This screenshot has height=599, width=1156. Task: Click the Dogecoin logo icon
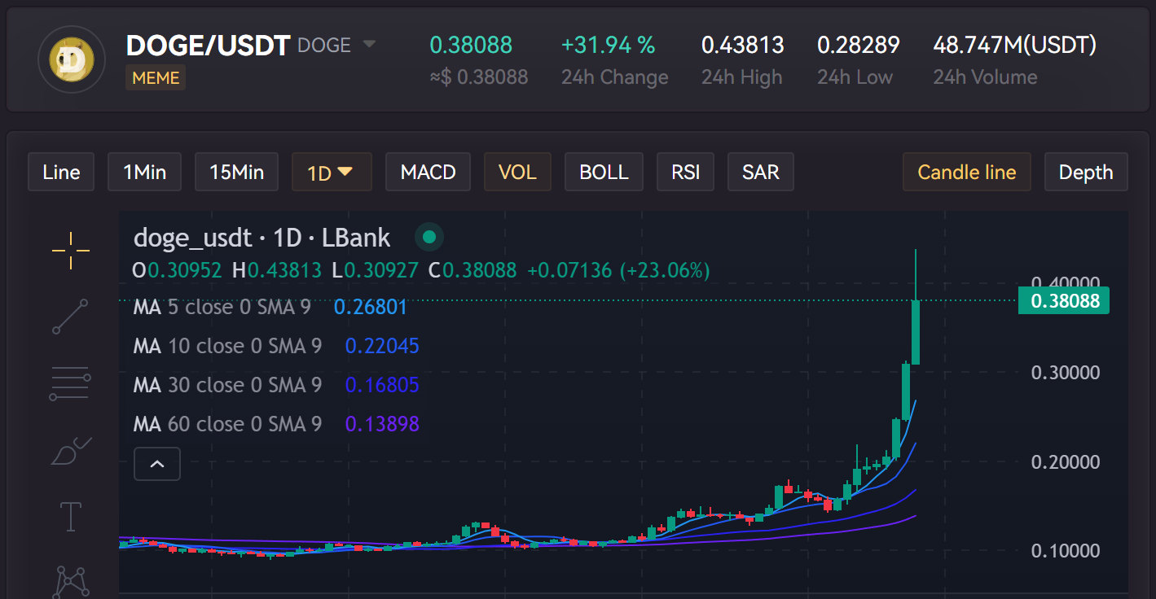click(72, 60)
